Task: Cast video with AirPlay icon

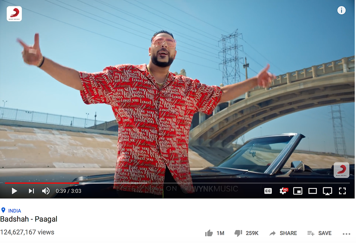Action: click(x=327, y=191)
